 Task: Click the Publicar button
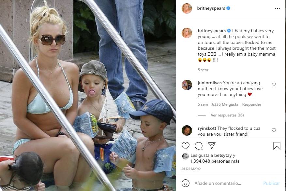pos(271,183)
